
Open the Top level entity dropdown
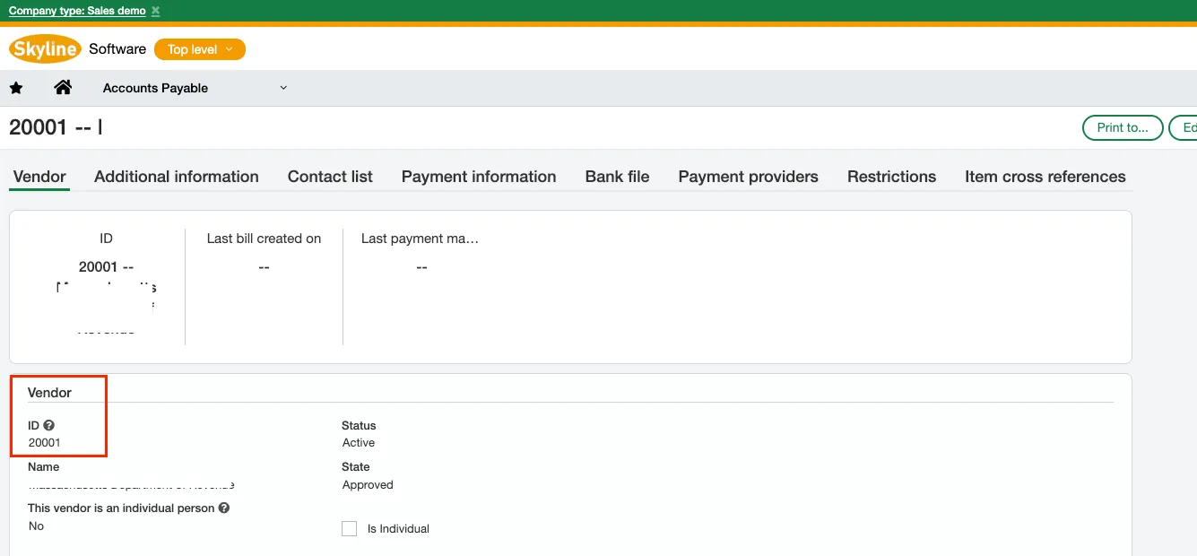(x=200, y=49)
